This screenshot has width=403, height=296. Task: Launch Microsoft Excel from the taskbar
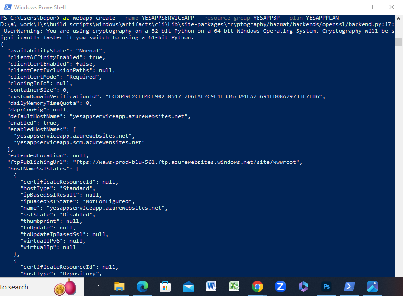point(234,286)
